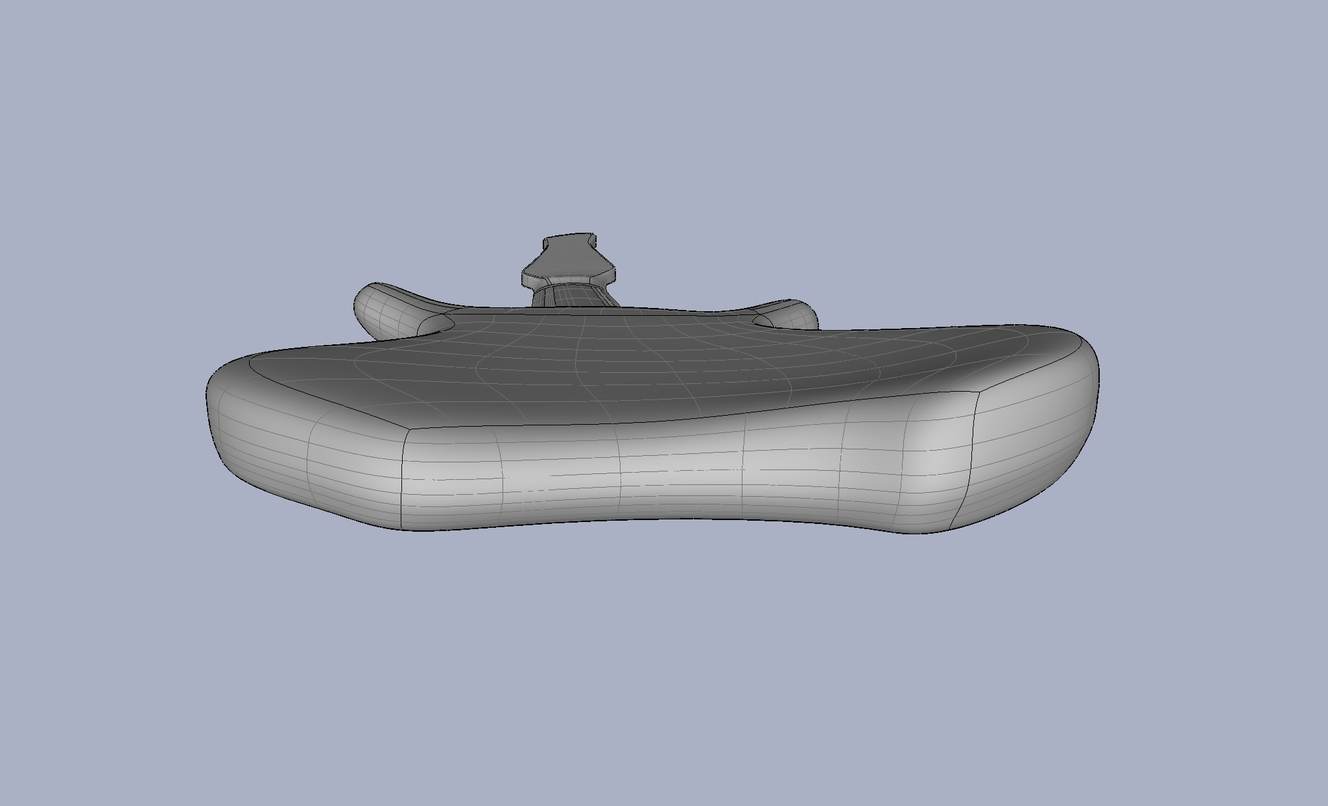Viewport: 1328px width, 806px height.
Task: Select the guitar headstock at the top
Action: coord(569,261)
